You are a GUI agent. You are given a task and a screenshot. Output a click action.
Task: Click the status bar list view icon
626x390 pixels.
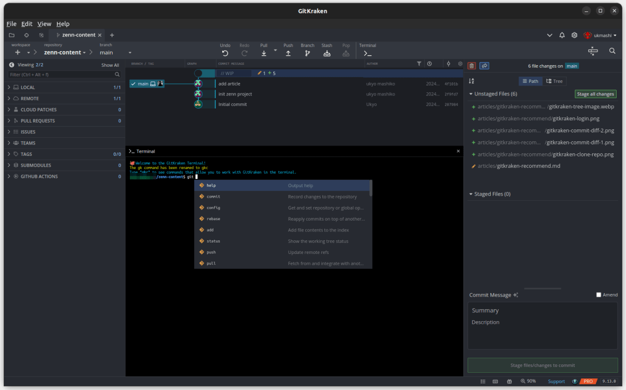coord(483,382)
